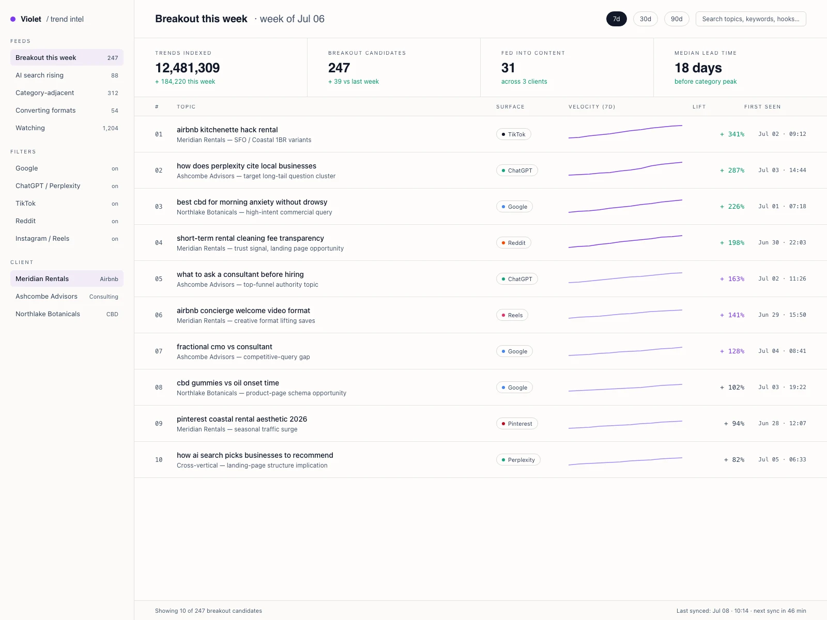Toggle the TikTok filter
The image size is (827, 620).
(67, 203)
